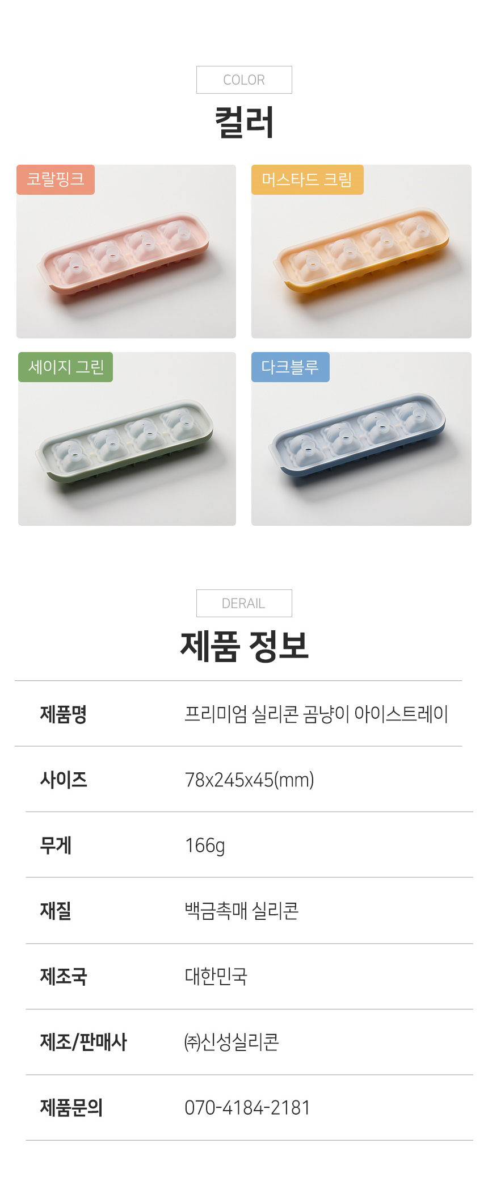Select the ㈜신성실리콘 manufacturer name
The image size is (488, 1189).
(232, 1043)
